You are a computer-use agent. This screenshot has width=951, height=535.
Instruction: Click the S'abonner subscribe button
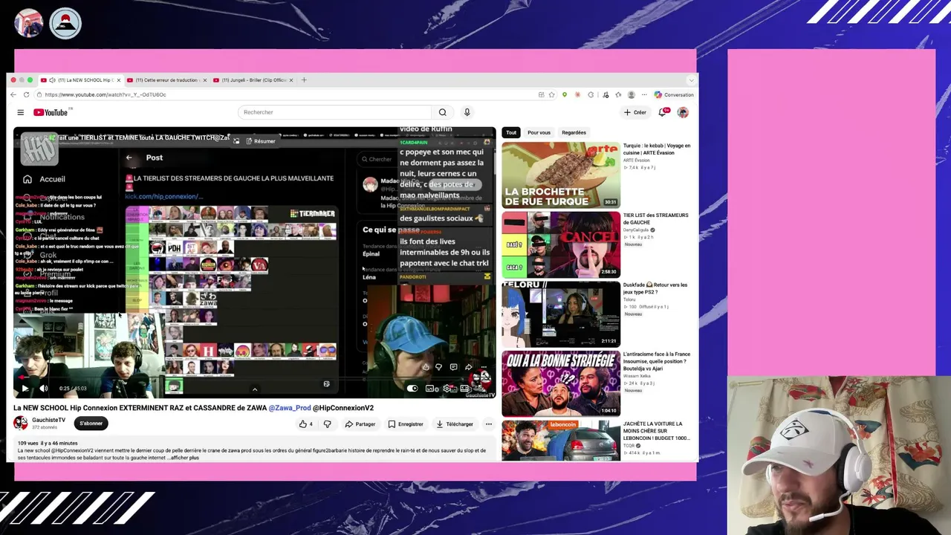coord(91,424)
